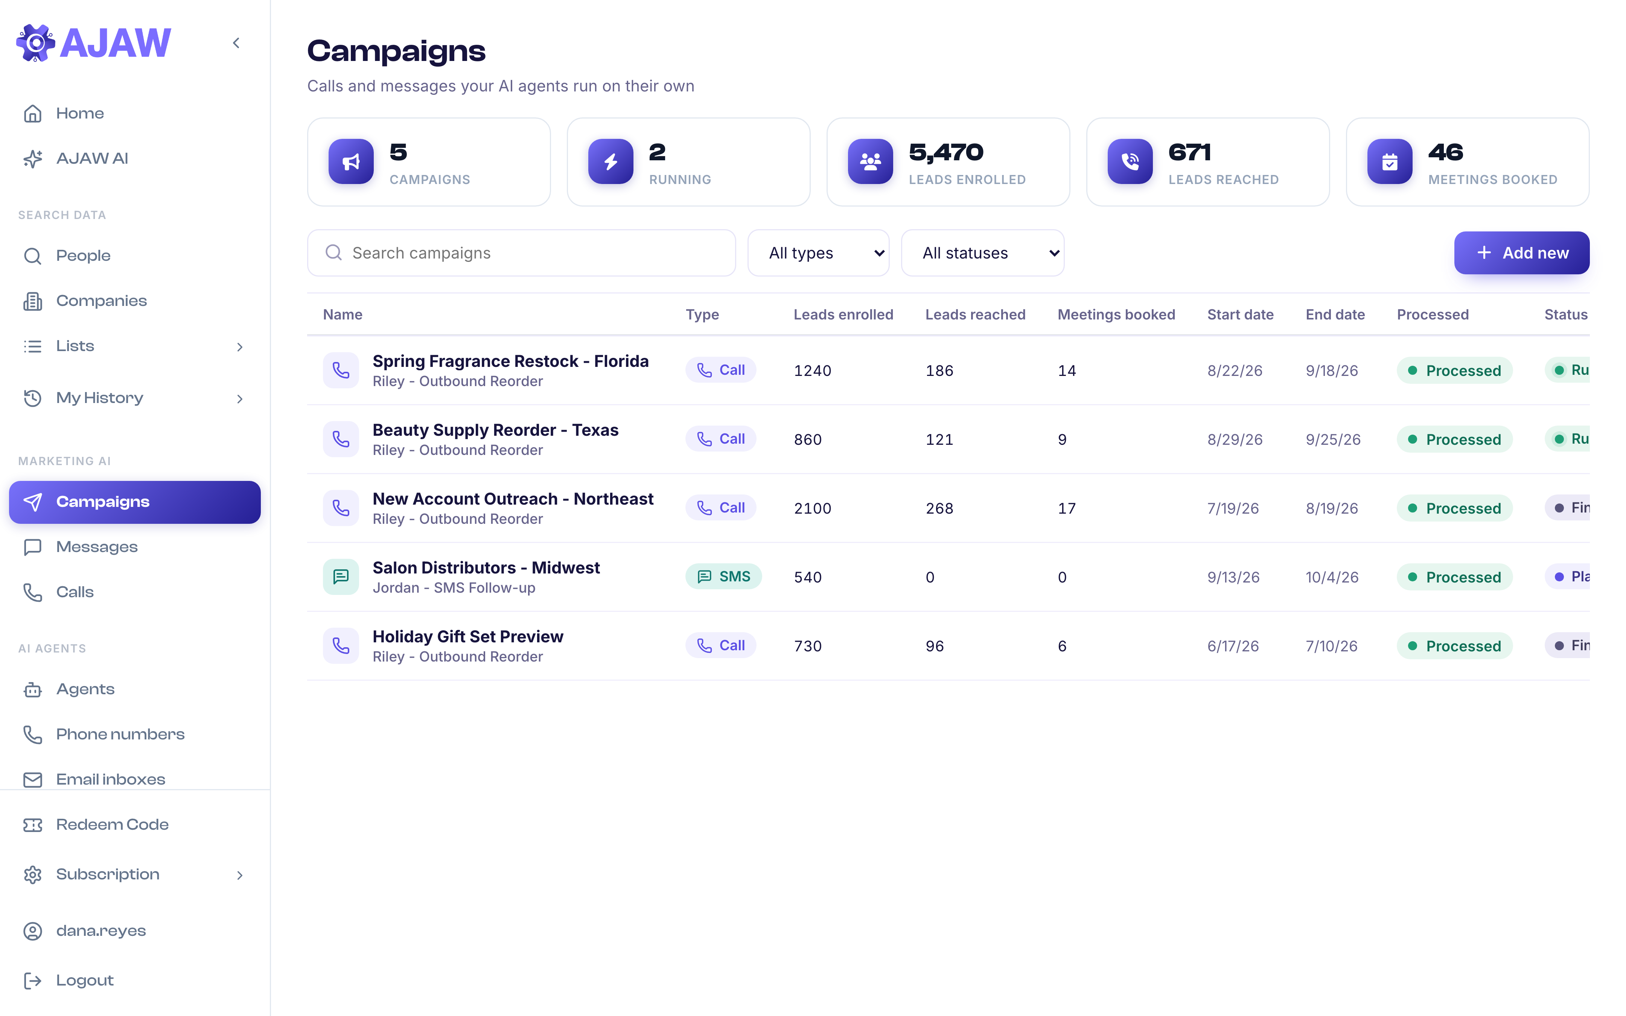Click the AJAW gear logo icon
Image resolution: width=1626 pixels, height=1016 pixels.
36,43
